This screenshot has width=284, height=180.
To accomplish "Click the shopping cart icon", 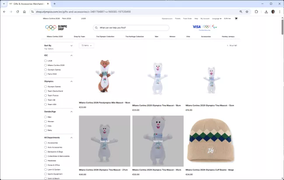I will click(x=236, y=19).
